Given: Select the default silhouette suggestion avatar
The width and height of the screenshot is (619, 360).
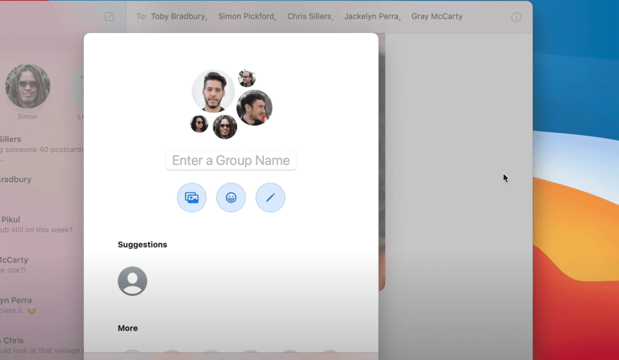Looking at the screenshot, I should [x=133, y=281].
